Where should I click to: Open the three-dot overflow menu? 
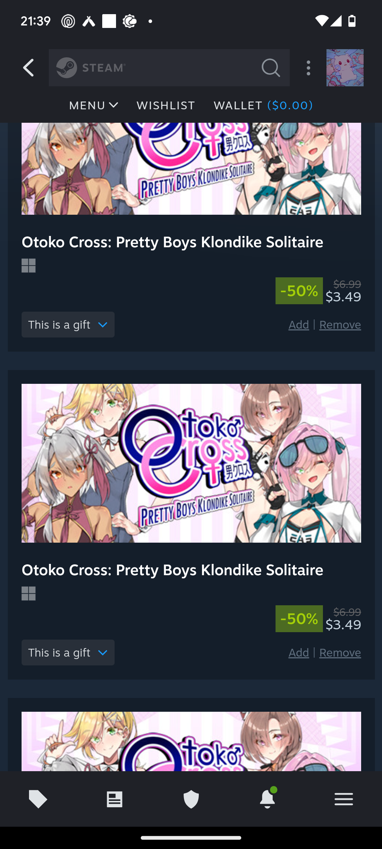coord(308,68)
